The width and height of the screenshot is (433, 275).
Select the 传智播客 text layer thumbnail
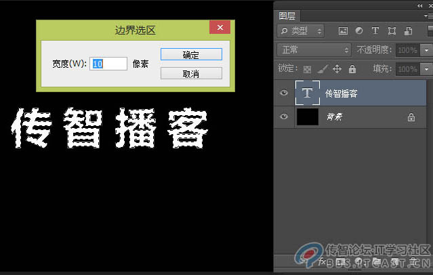click(308, 93)
